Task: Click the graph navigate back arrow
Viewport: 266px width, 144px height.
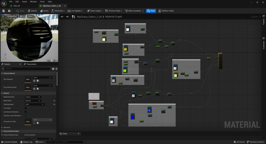Action: (62, 17)
